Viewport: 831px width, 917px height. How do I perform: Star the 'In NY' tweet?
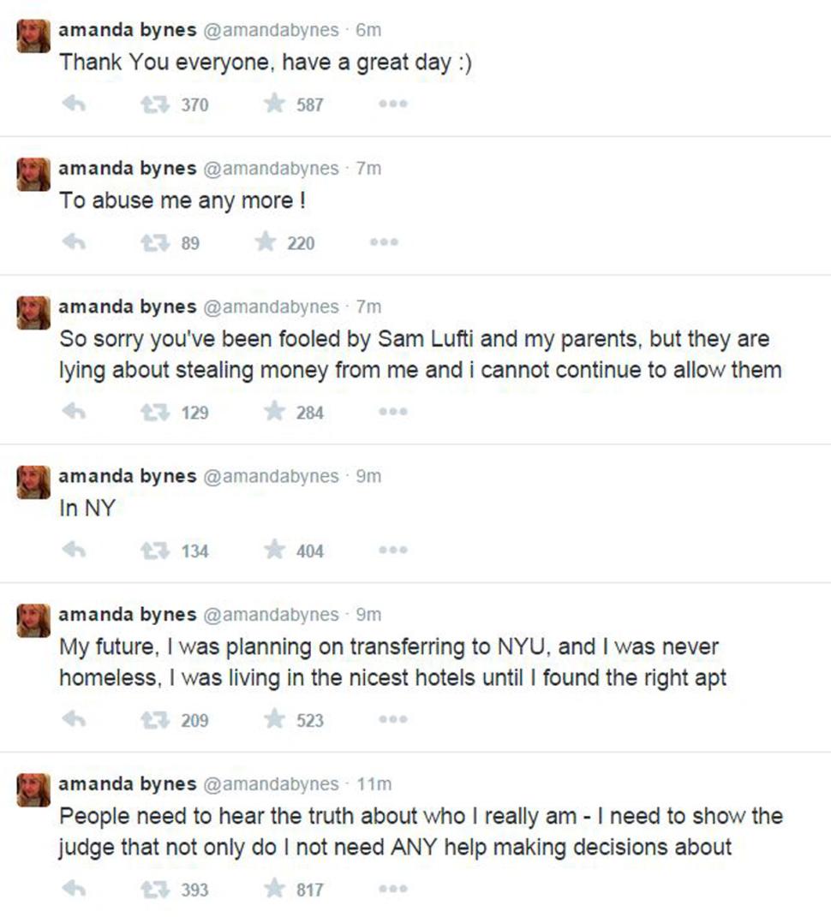(274, 551)
